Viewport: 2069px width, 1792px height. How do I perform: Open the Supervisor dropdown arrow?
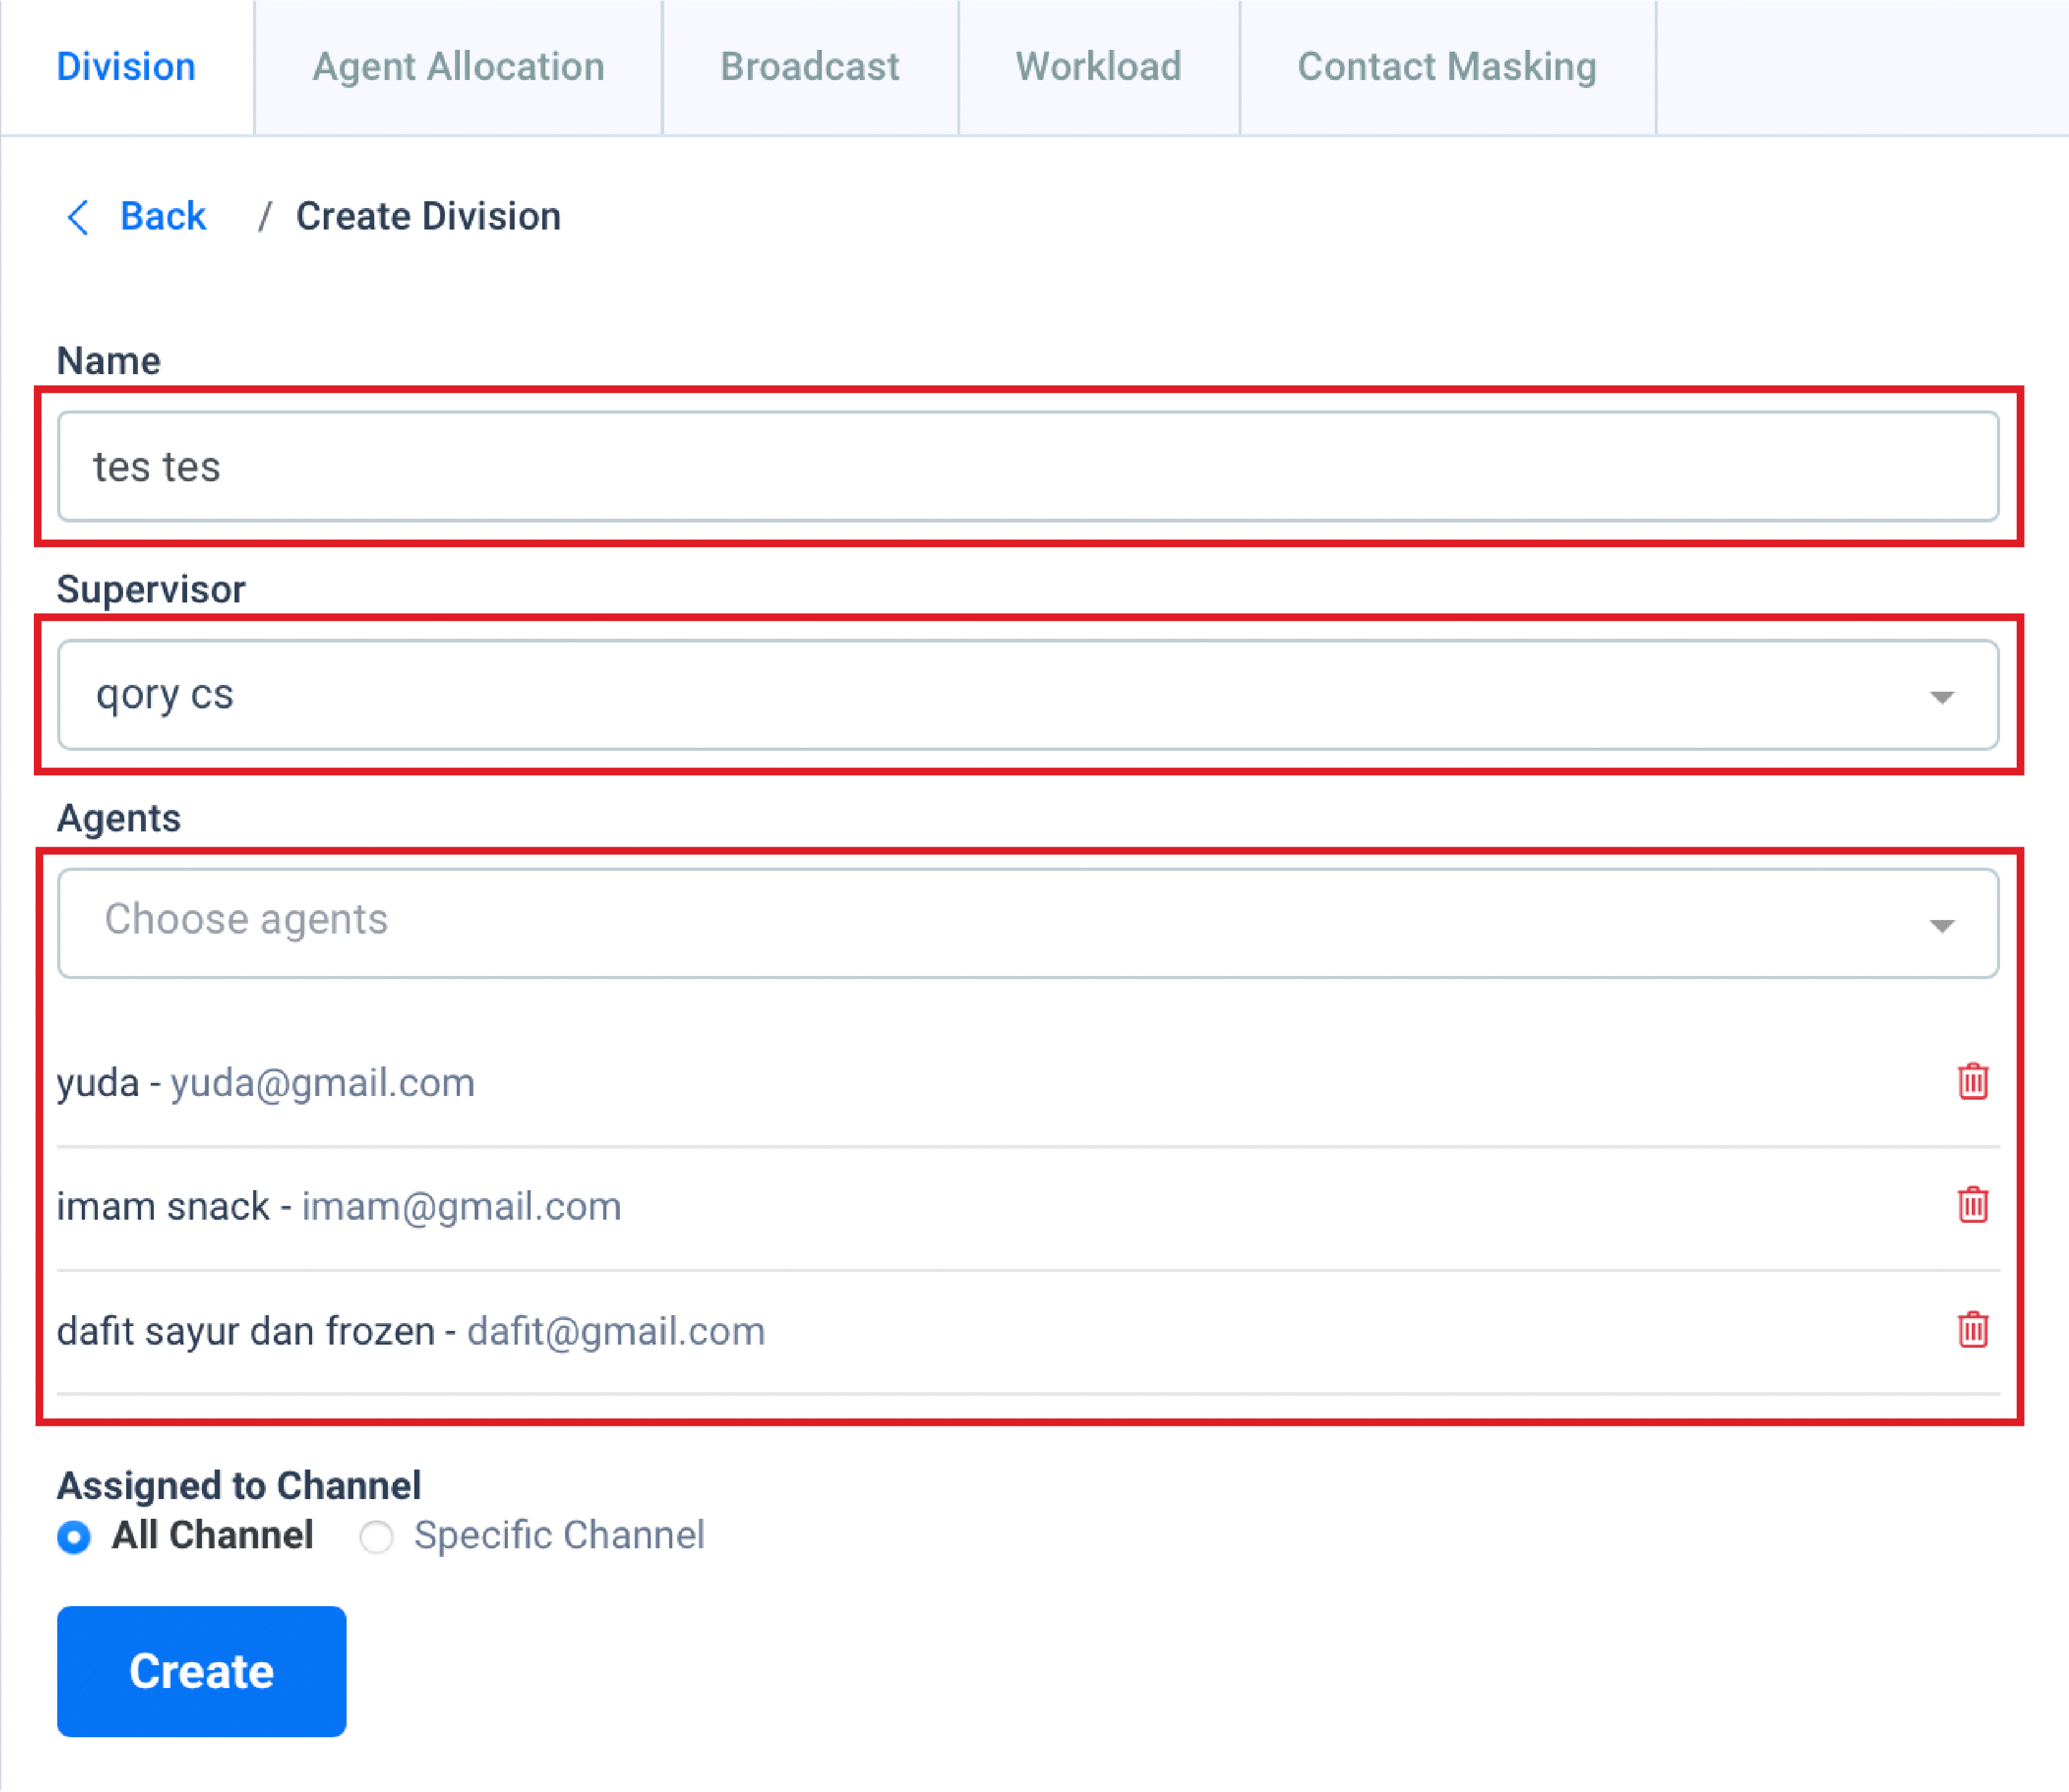click(x=1941, y=697)
